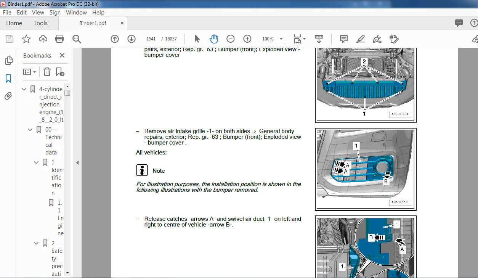Click the upload to cloud icon
The width and height of the screenshot is (478, 278).
click(x=43, y=39)
